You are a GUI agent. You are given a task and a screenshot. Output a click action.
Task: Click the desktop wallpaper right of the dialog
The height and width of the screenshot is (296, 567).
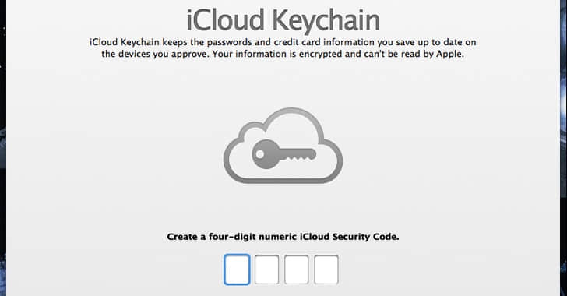[563, 145]
